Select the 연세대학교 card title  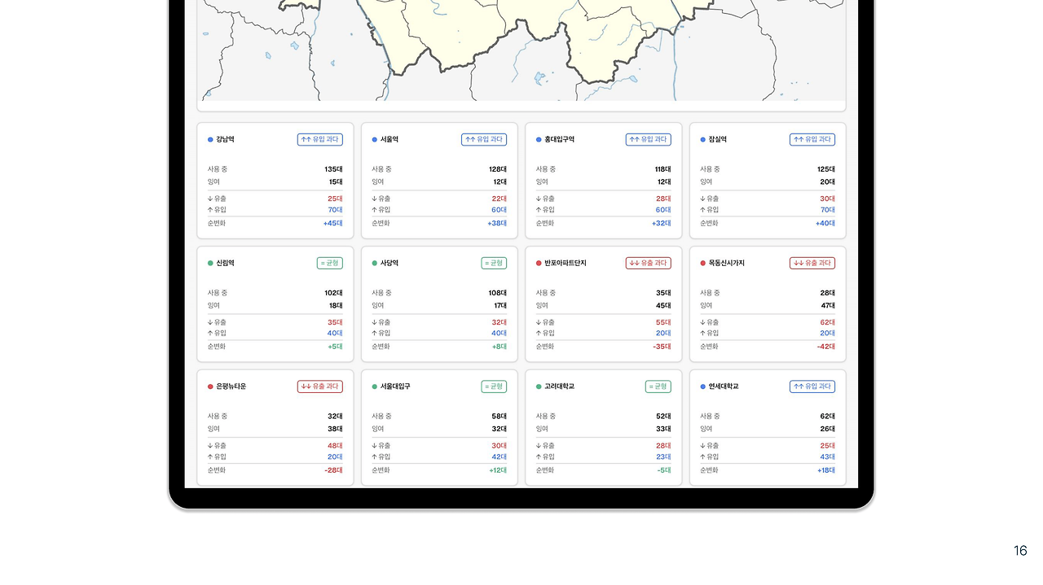(x=724, y=386)
